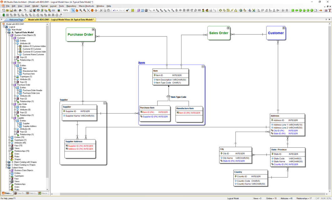Click the New diagram toolbar icon
Screen dimensions: 332x200
click(x=4, y=10)
